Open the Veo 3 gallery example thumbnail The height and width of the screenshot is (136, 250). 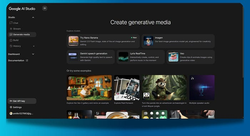89,88
